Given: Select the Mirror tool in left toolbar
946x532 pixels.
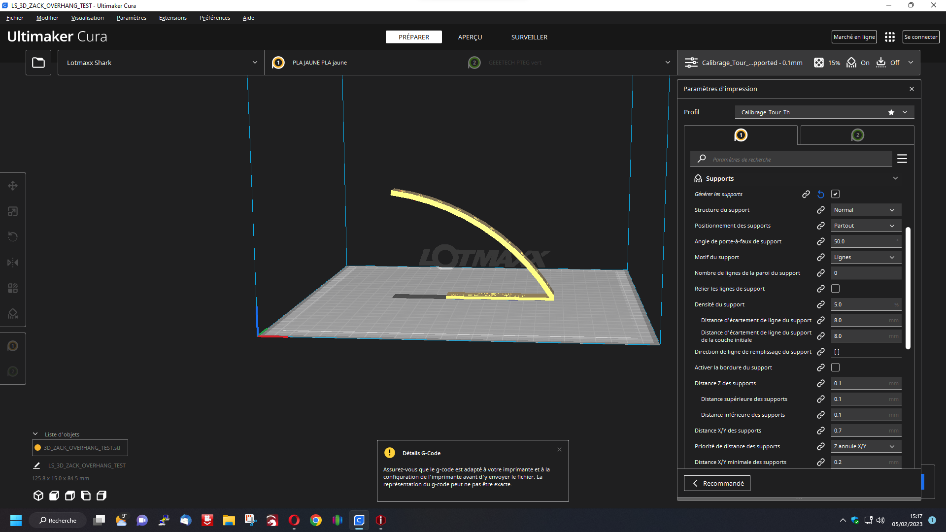Looking at the screenshot, I should (x=13, y=263).
